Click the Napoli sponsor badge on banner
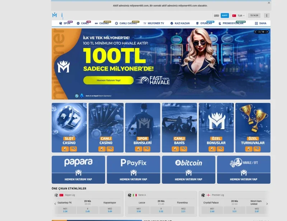The image size is (287, 221). 77,96
